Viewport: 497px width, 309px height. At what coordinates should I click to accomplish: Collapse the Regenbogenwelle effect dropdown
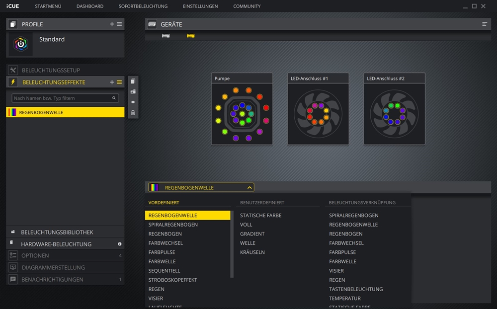tap(249, 188)
